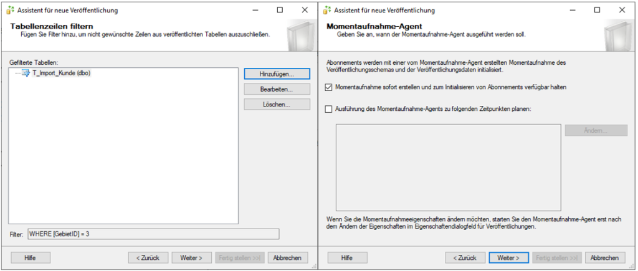Viewport: 638px width, 271px height.
Task: Select T_Import_Kunde (dbo) table entry
Action: pyautogui.click(x=61, y=74)
